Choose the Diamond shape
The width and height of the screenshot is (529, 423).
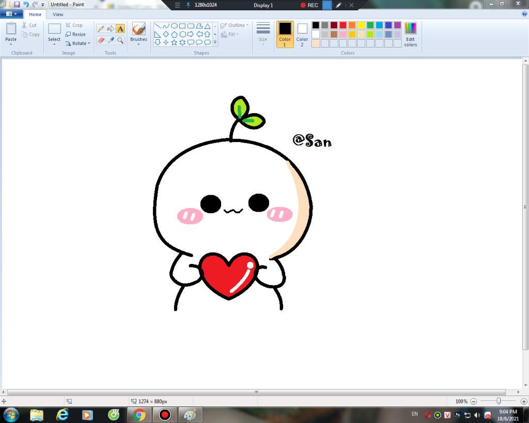pyautogui.click(x=166, y=34)
